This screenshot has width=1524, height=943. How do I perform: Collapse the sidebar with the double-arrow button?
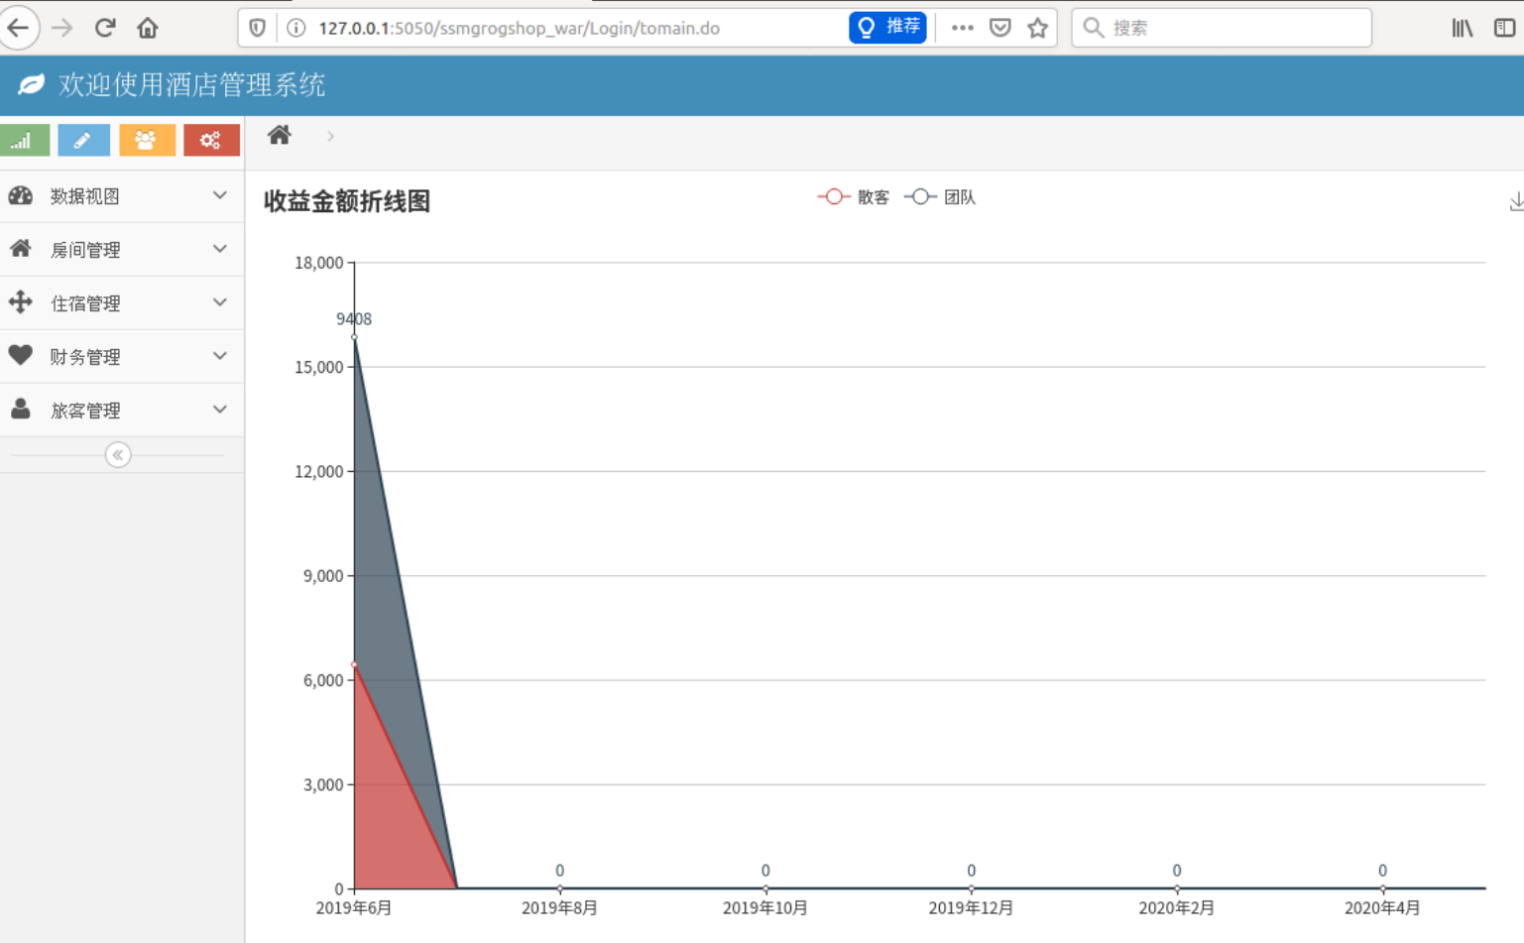click(x=118, y=455)
